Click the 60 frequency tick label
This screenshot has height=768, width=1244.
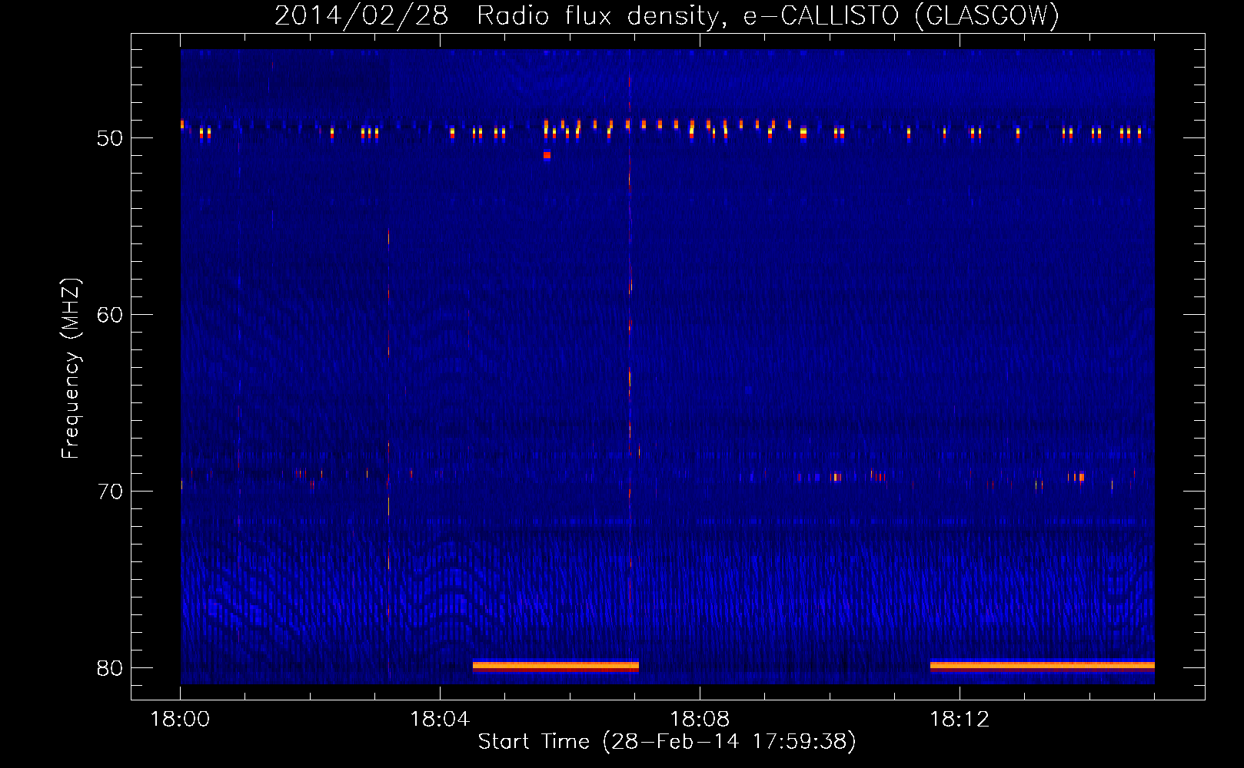110,315
